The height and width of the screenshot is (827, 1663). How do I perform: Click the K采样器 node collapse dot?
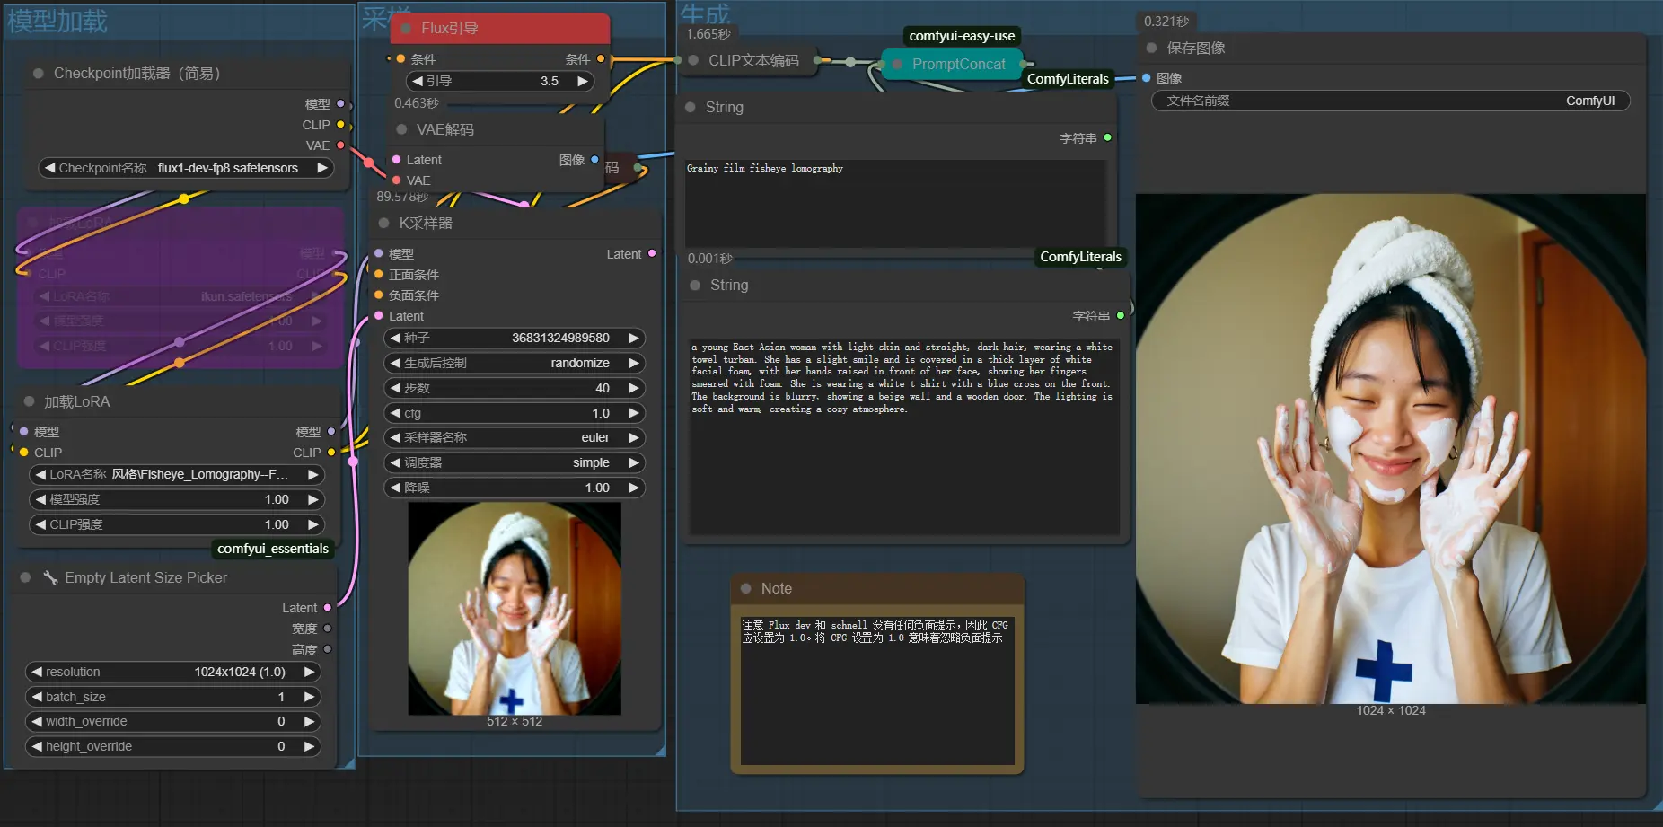[x=384, y=223]
